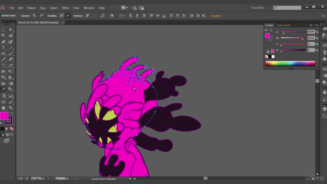This screenshot has height=184, width=327.
Task: Select the Selection (black arrow) tool
Action: pos(4,30)
